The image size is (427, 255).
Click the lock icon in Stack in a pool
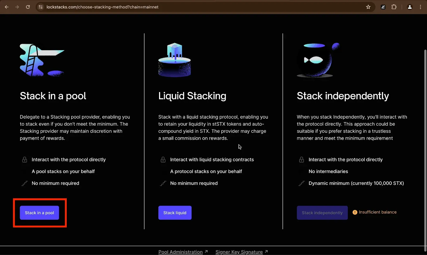point(25,160)
